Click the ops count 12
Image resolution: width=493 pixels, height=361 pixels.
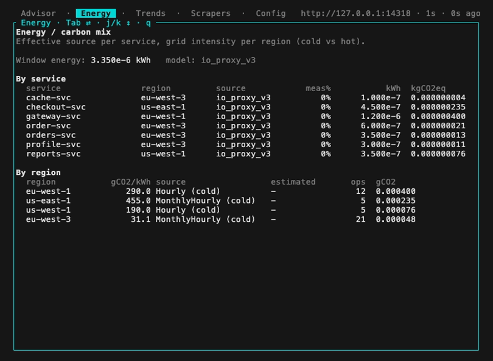[361, 191]
